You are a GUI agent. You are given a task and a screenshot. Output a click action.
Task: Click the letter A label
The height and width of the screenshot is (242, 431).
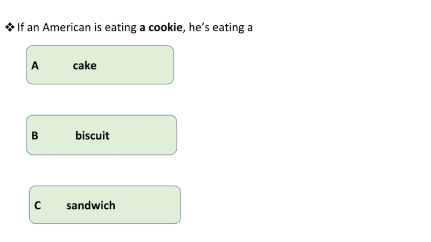(35, 66)
